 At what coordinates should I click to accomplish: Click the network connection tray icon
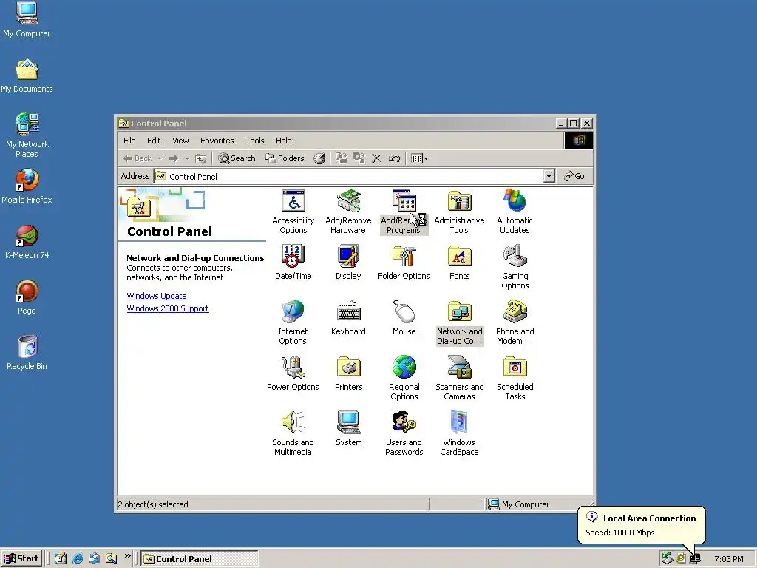pyautogui.click(x=695, y=559)
